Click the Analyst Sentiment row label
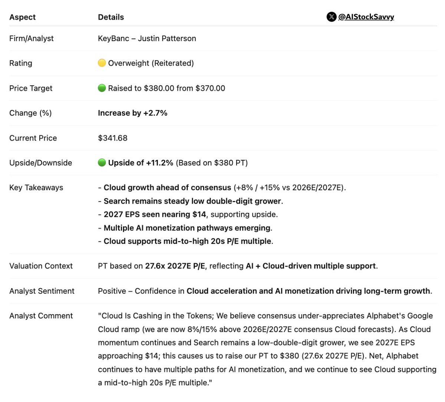445x402 pixels. [x=42, y=291]
